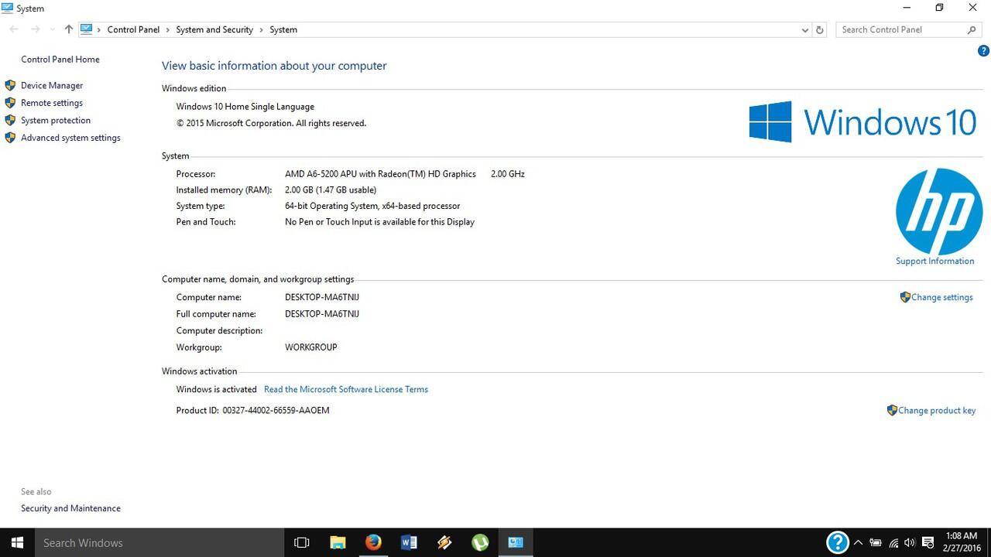Click the computer icon in the address bar
The image size is (991, 557).
click(x=86, y=29)
